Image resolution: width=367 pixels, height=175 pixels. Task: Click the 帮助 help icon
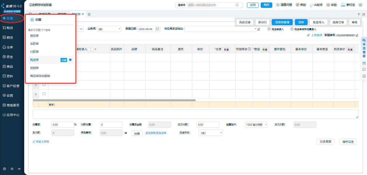coord(297,5)
